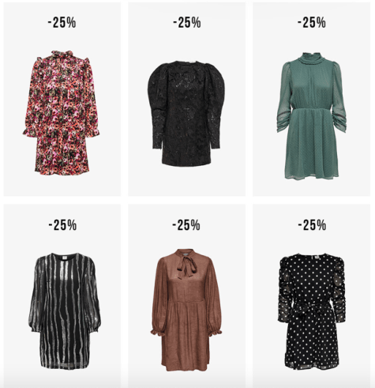Click the bow on the brown dress
The image size is (375, 388).
[x=187, y=266]
